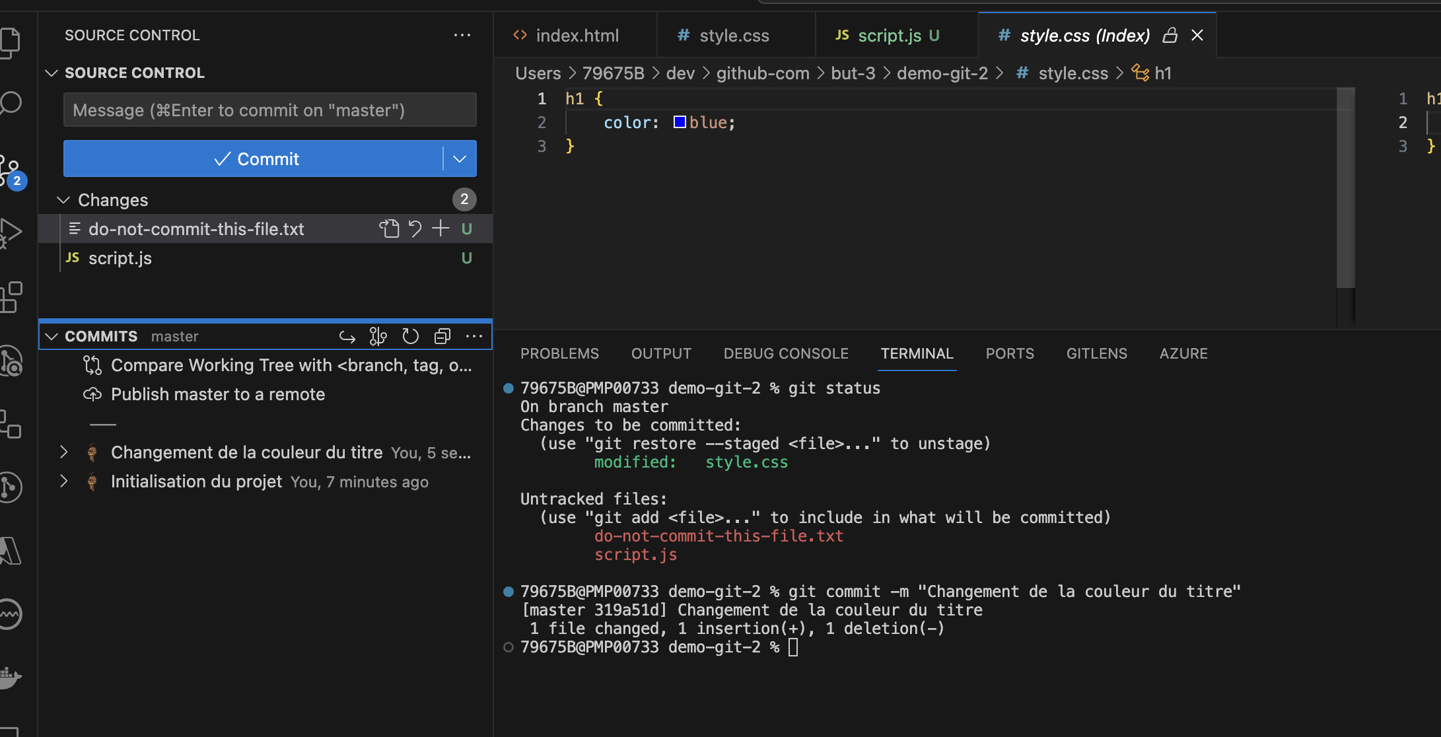Open Explorer in the activity bar

11,42
